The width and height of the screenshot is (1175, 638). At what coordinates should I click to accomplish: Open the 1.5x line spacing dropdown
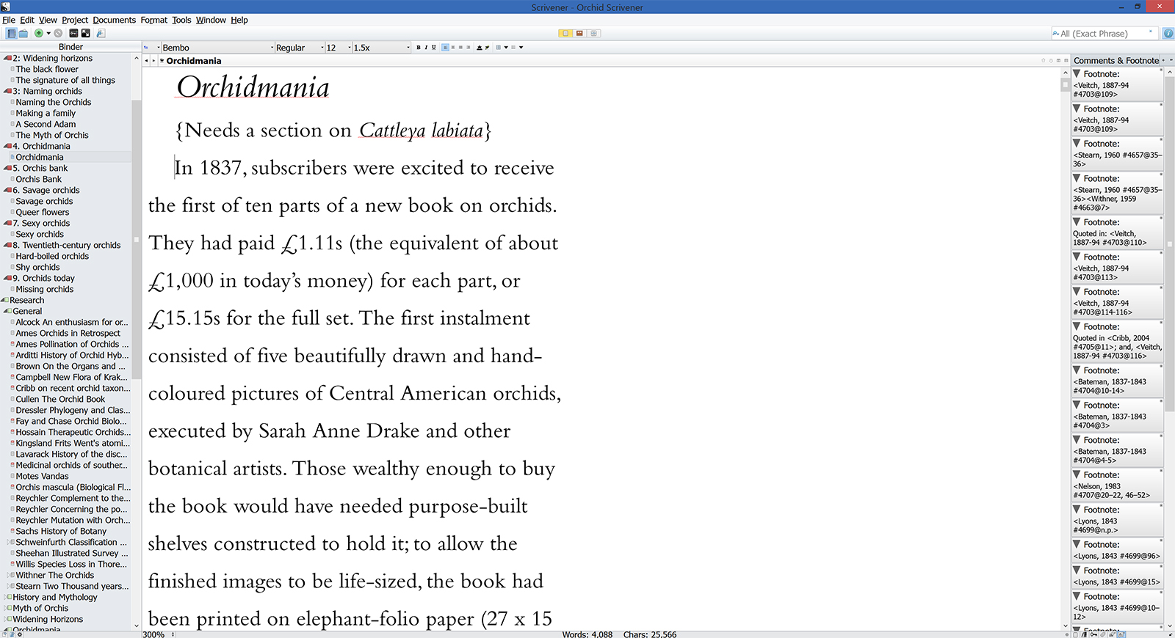[x=381, y=48]
